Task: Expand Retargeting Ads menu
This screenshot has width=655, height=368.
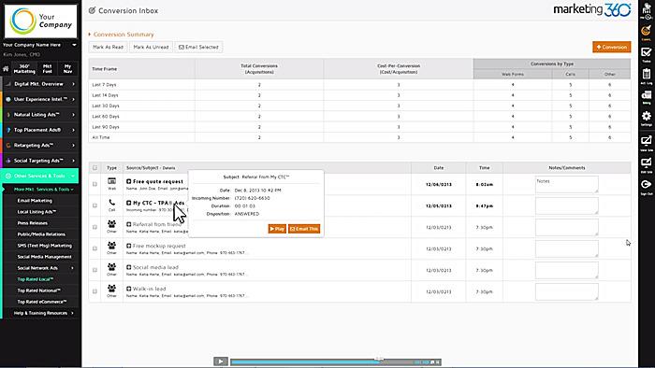Action: tap(40, 145)
